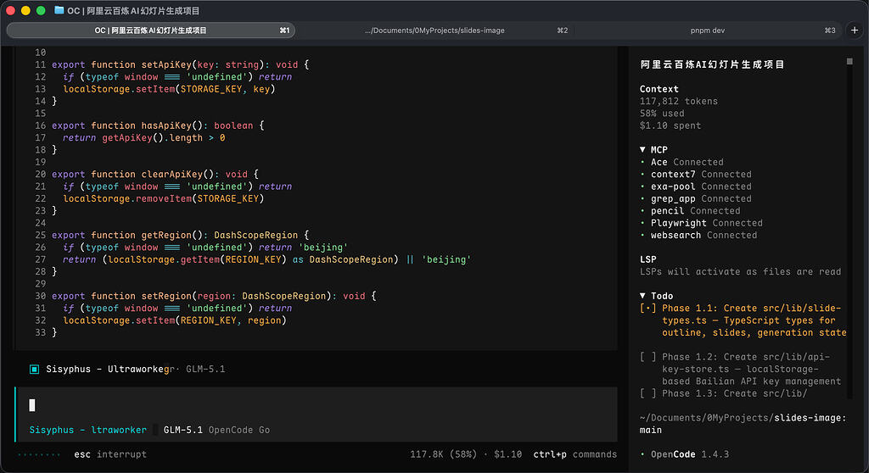Click the 'OpenCode Go' provider label
Image resolution: width=869 pixels, height=473 pixels.
tap(238, 430)
